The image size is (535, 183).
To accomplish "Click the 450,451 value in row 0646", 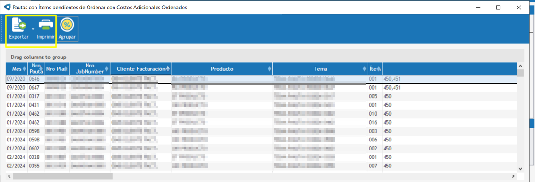I will 392,79.
